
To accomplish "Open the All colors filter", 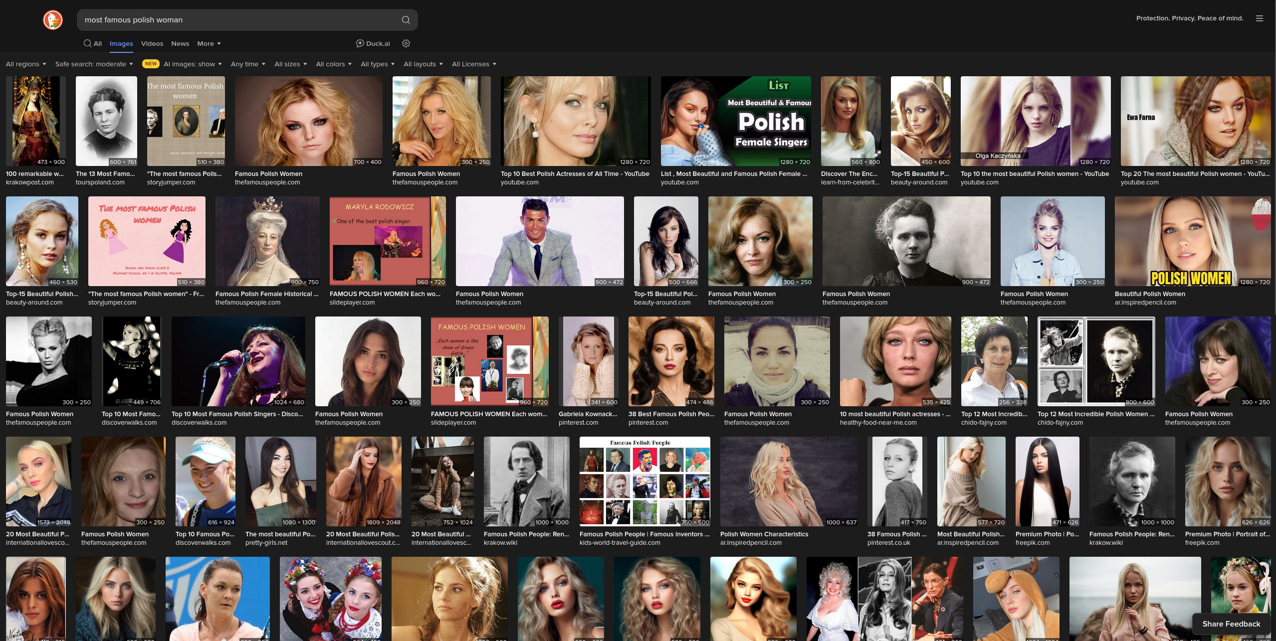I will 334,64.
